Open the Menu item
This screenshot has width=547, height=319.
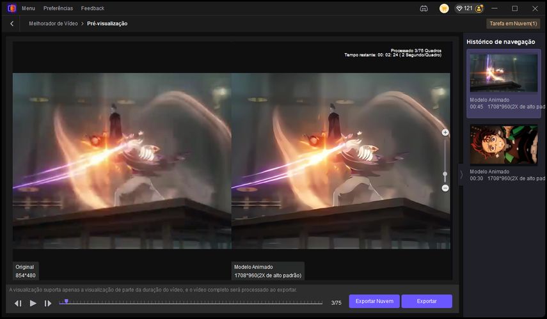pos(28,8)
